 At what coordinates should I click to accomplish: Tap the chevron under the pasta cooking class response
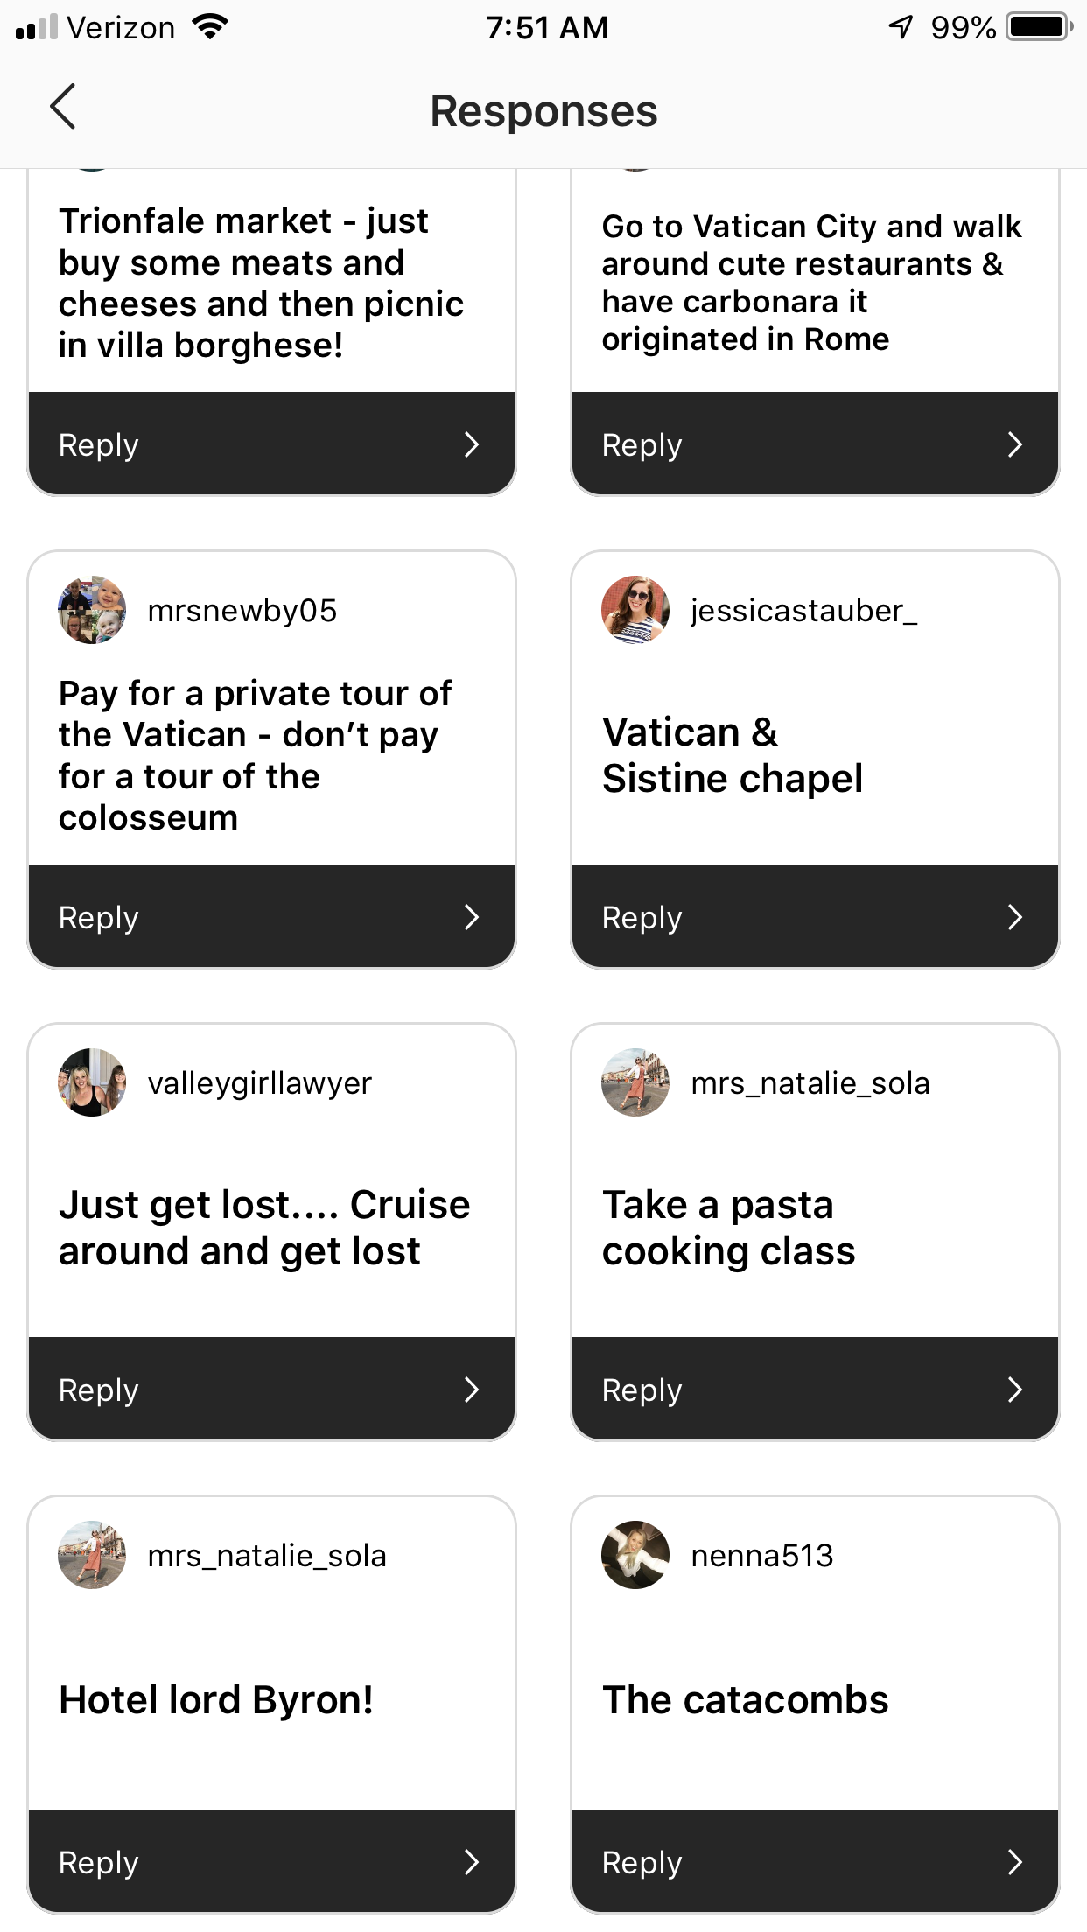pyautogui.click(x=1015, y=1389)
